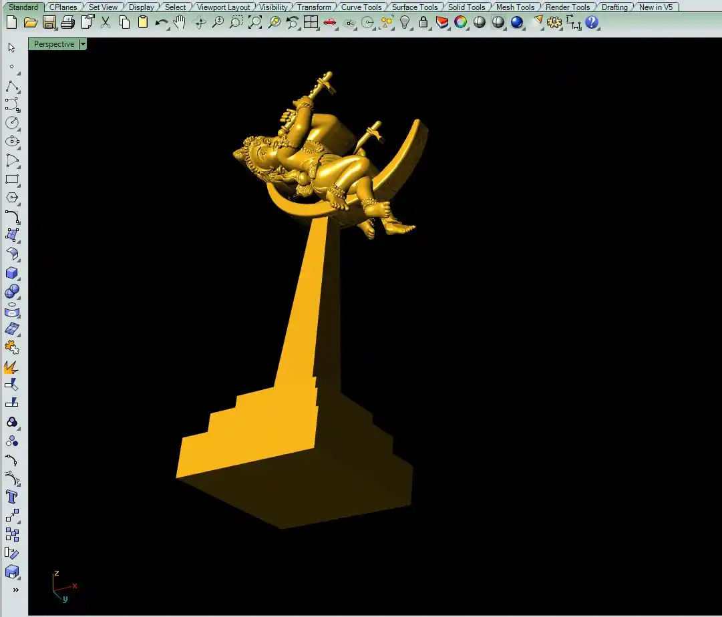
Task: Toggle Hide objects lightbulb icon
Action: coord(405,22)
